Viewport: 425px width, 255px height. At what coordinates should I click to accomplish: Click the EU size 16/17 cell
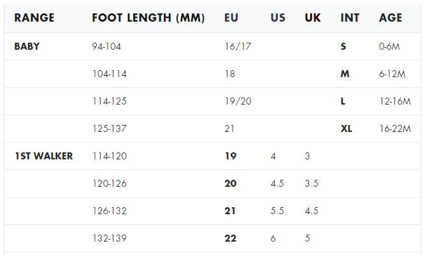click(x=234, y=47)
